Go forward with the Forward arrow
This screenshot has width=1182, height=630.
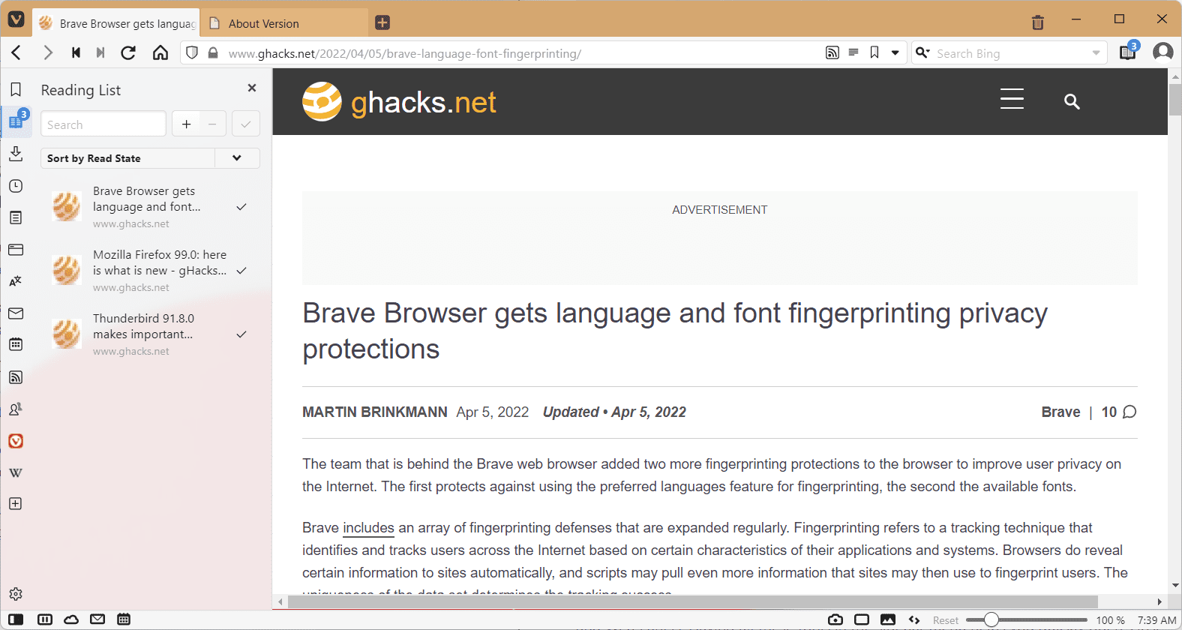48,52
